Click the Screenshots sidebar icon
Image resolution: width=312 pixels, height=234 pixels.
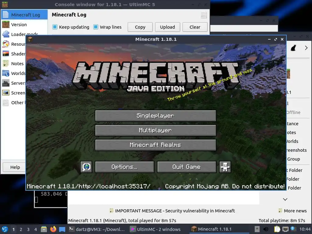(x=6, y=93)
